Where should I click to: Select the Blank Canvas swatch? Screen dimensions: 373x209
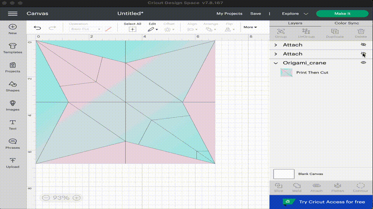tap(284, 174)
